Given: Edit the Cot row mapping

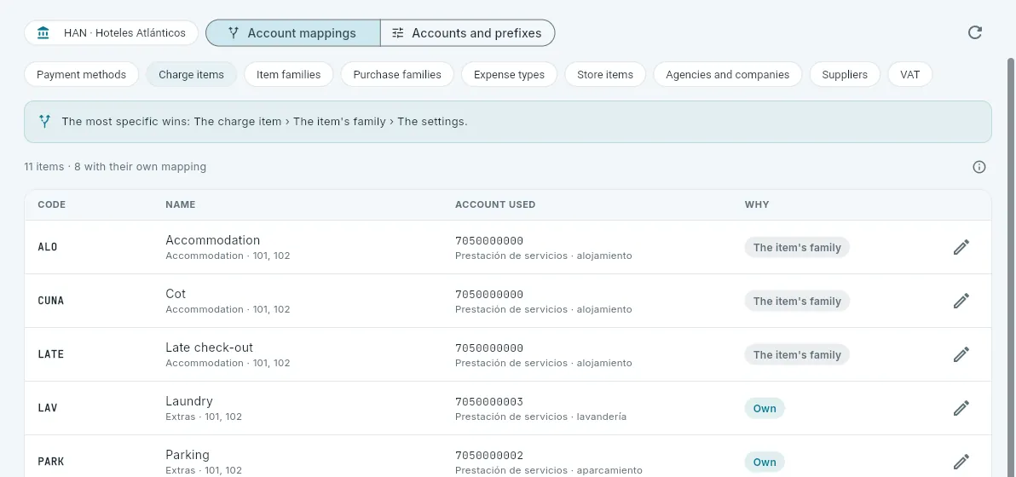Looking at the screenshot, I should pos(961,301).
